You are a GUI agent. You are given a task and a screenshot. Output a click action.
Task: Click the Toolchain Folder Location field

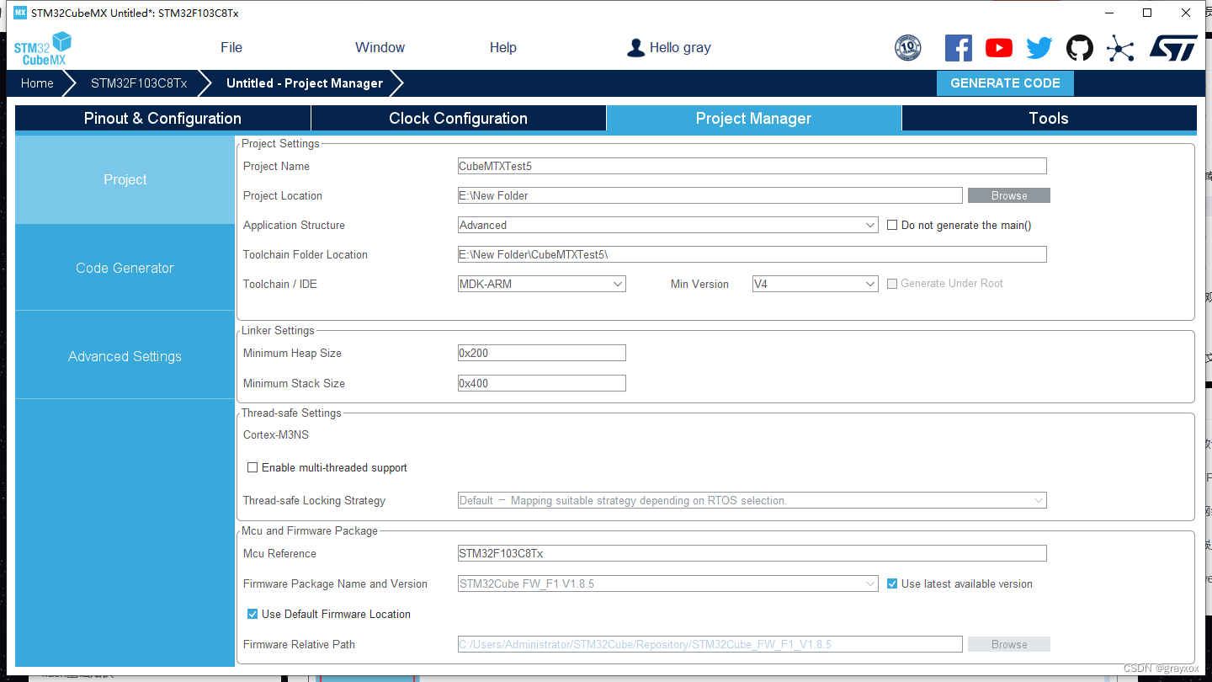pyautogui.click(x=752, y=254)
